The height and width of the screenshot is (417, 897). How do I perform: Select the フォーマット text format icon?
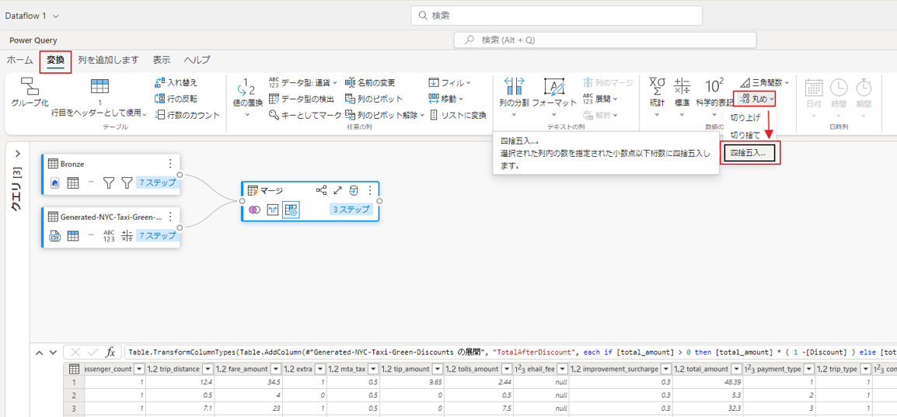pyautogui.click(x=554, y=86)
